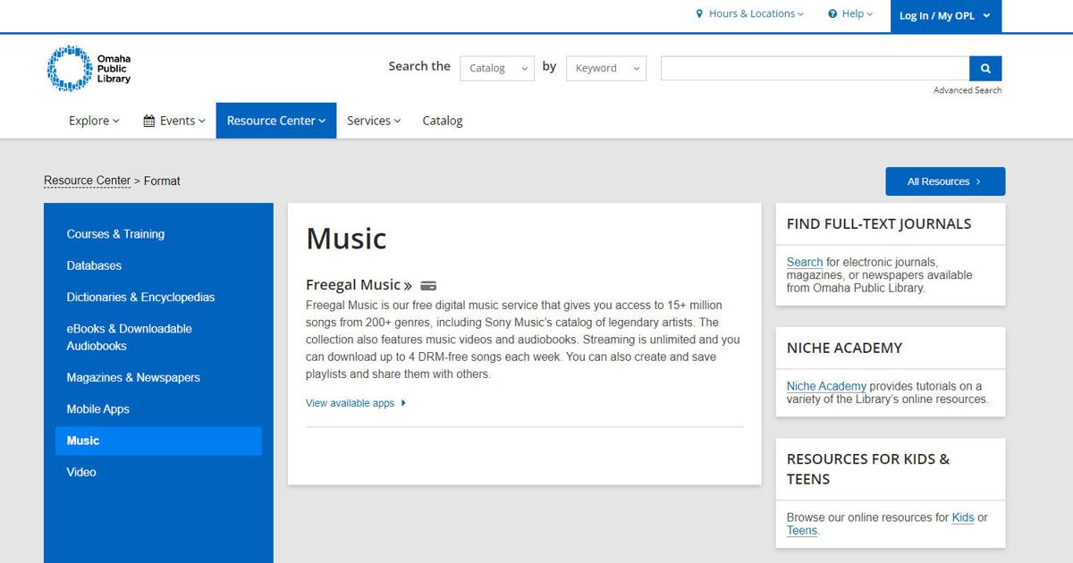Open the Catalog search scope dropdown
Screen dimensions: 1073x563
coord(497,68)
